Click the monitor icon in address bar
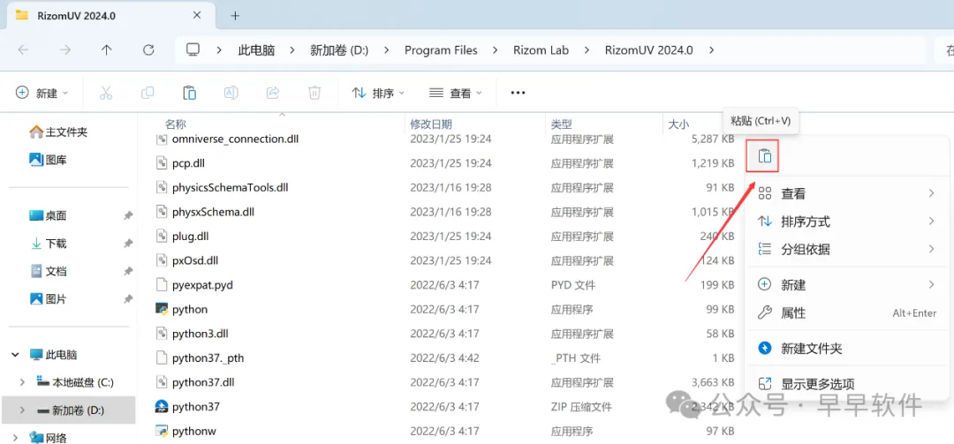The width and height of the screenshot is (954, 444). click(x=193, y=50)
